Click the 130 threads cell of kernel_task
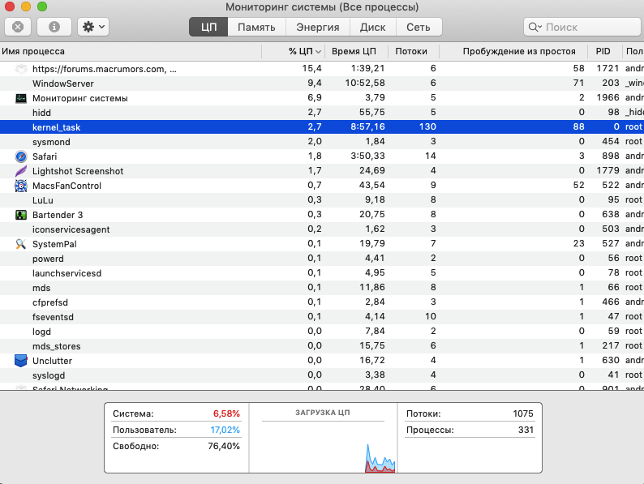This screenshot has width=644, height=484. click(x=427, y=126)
